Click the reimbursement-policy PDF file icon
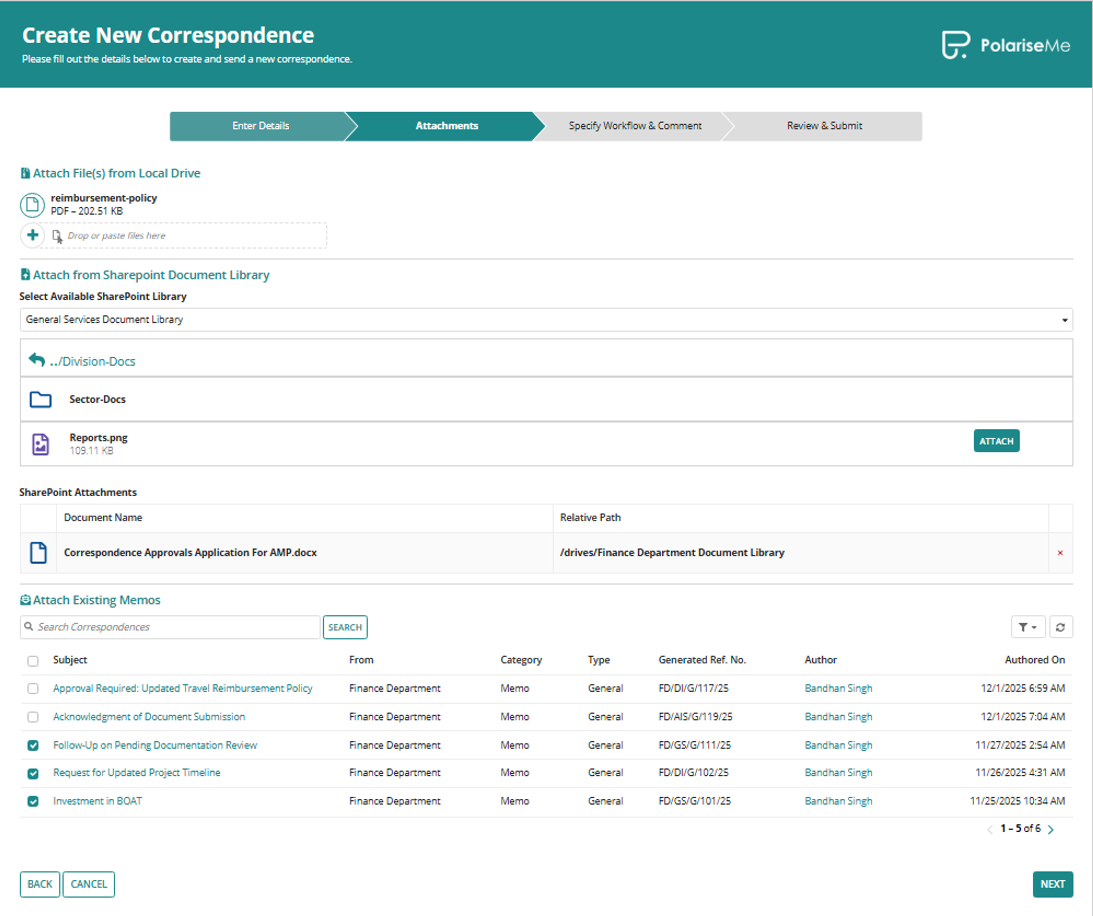This screenshot has height=916, width=1093. point(32,205)
